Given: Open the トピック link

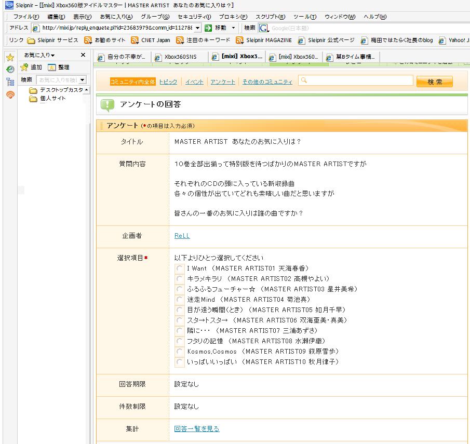Looking at the screenshot, I should [x=168, y=82].
